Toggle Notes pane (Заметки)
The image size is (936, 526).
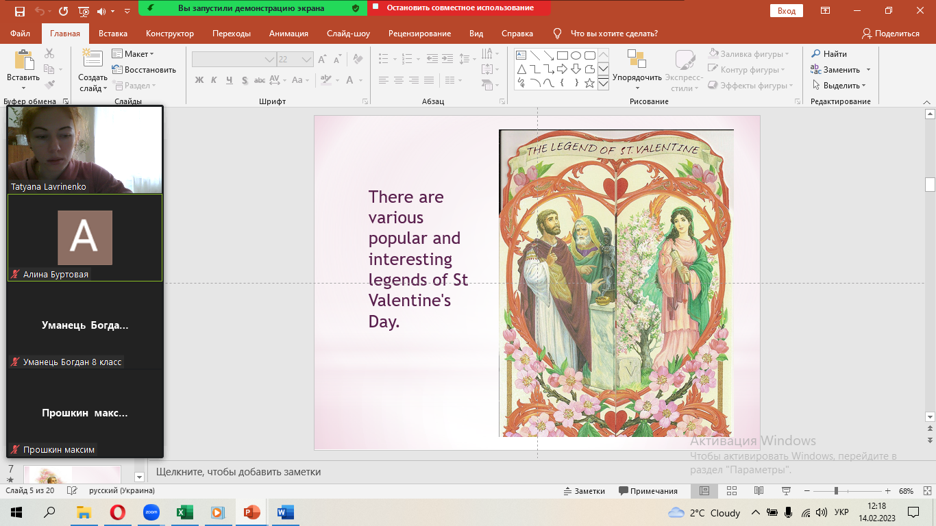click(x=584, y=491)
